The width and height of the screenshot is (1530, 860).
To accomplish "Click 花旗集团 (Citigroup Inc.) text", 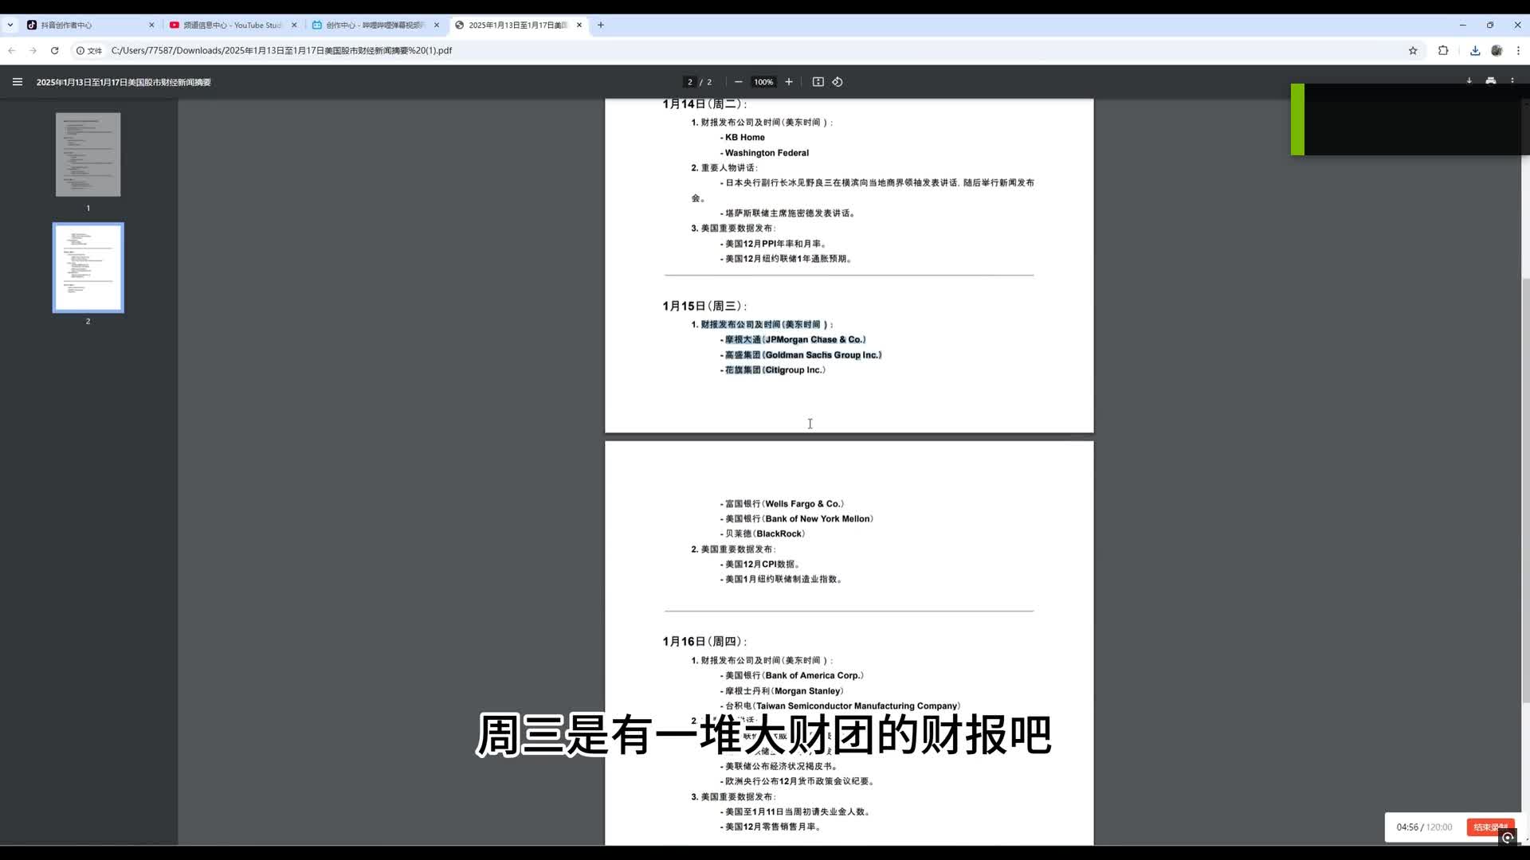I will pos(773,370).
